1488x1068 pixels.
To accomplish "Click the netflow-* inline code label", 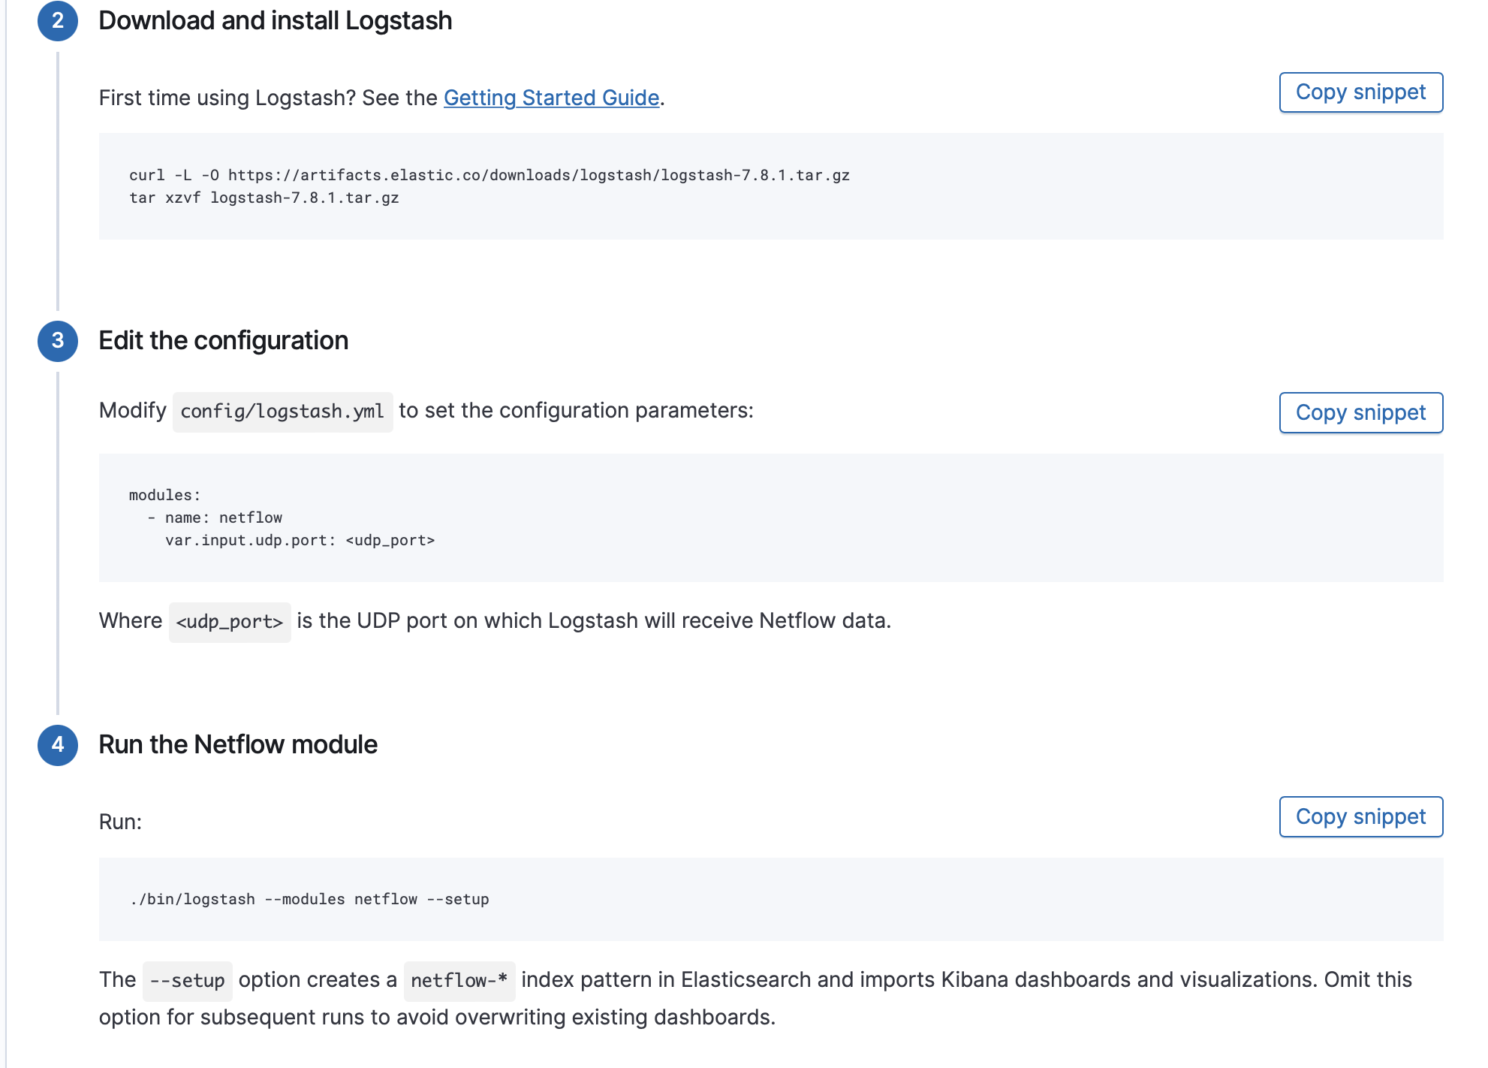I will click(x=459, y=981).
